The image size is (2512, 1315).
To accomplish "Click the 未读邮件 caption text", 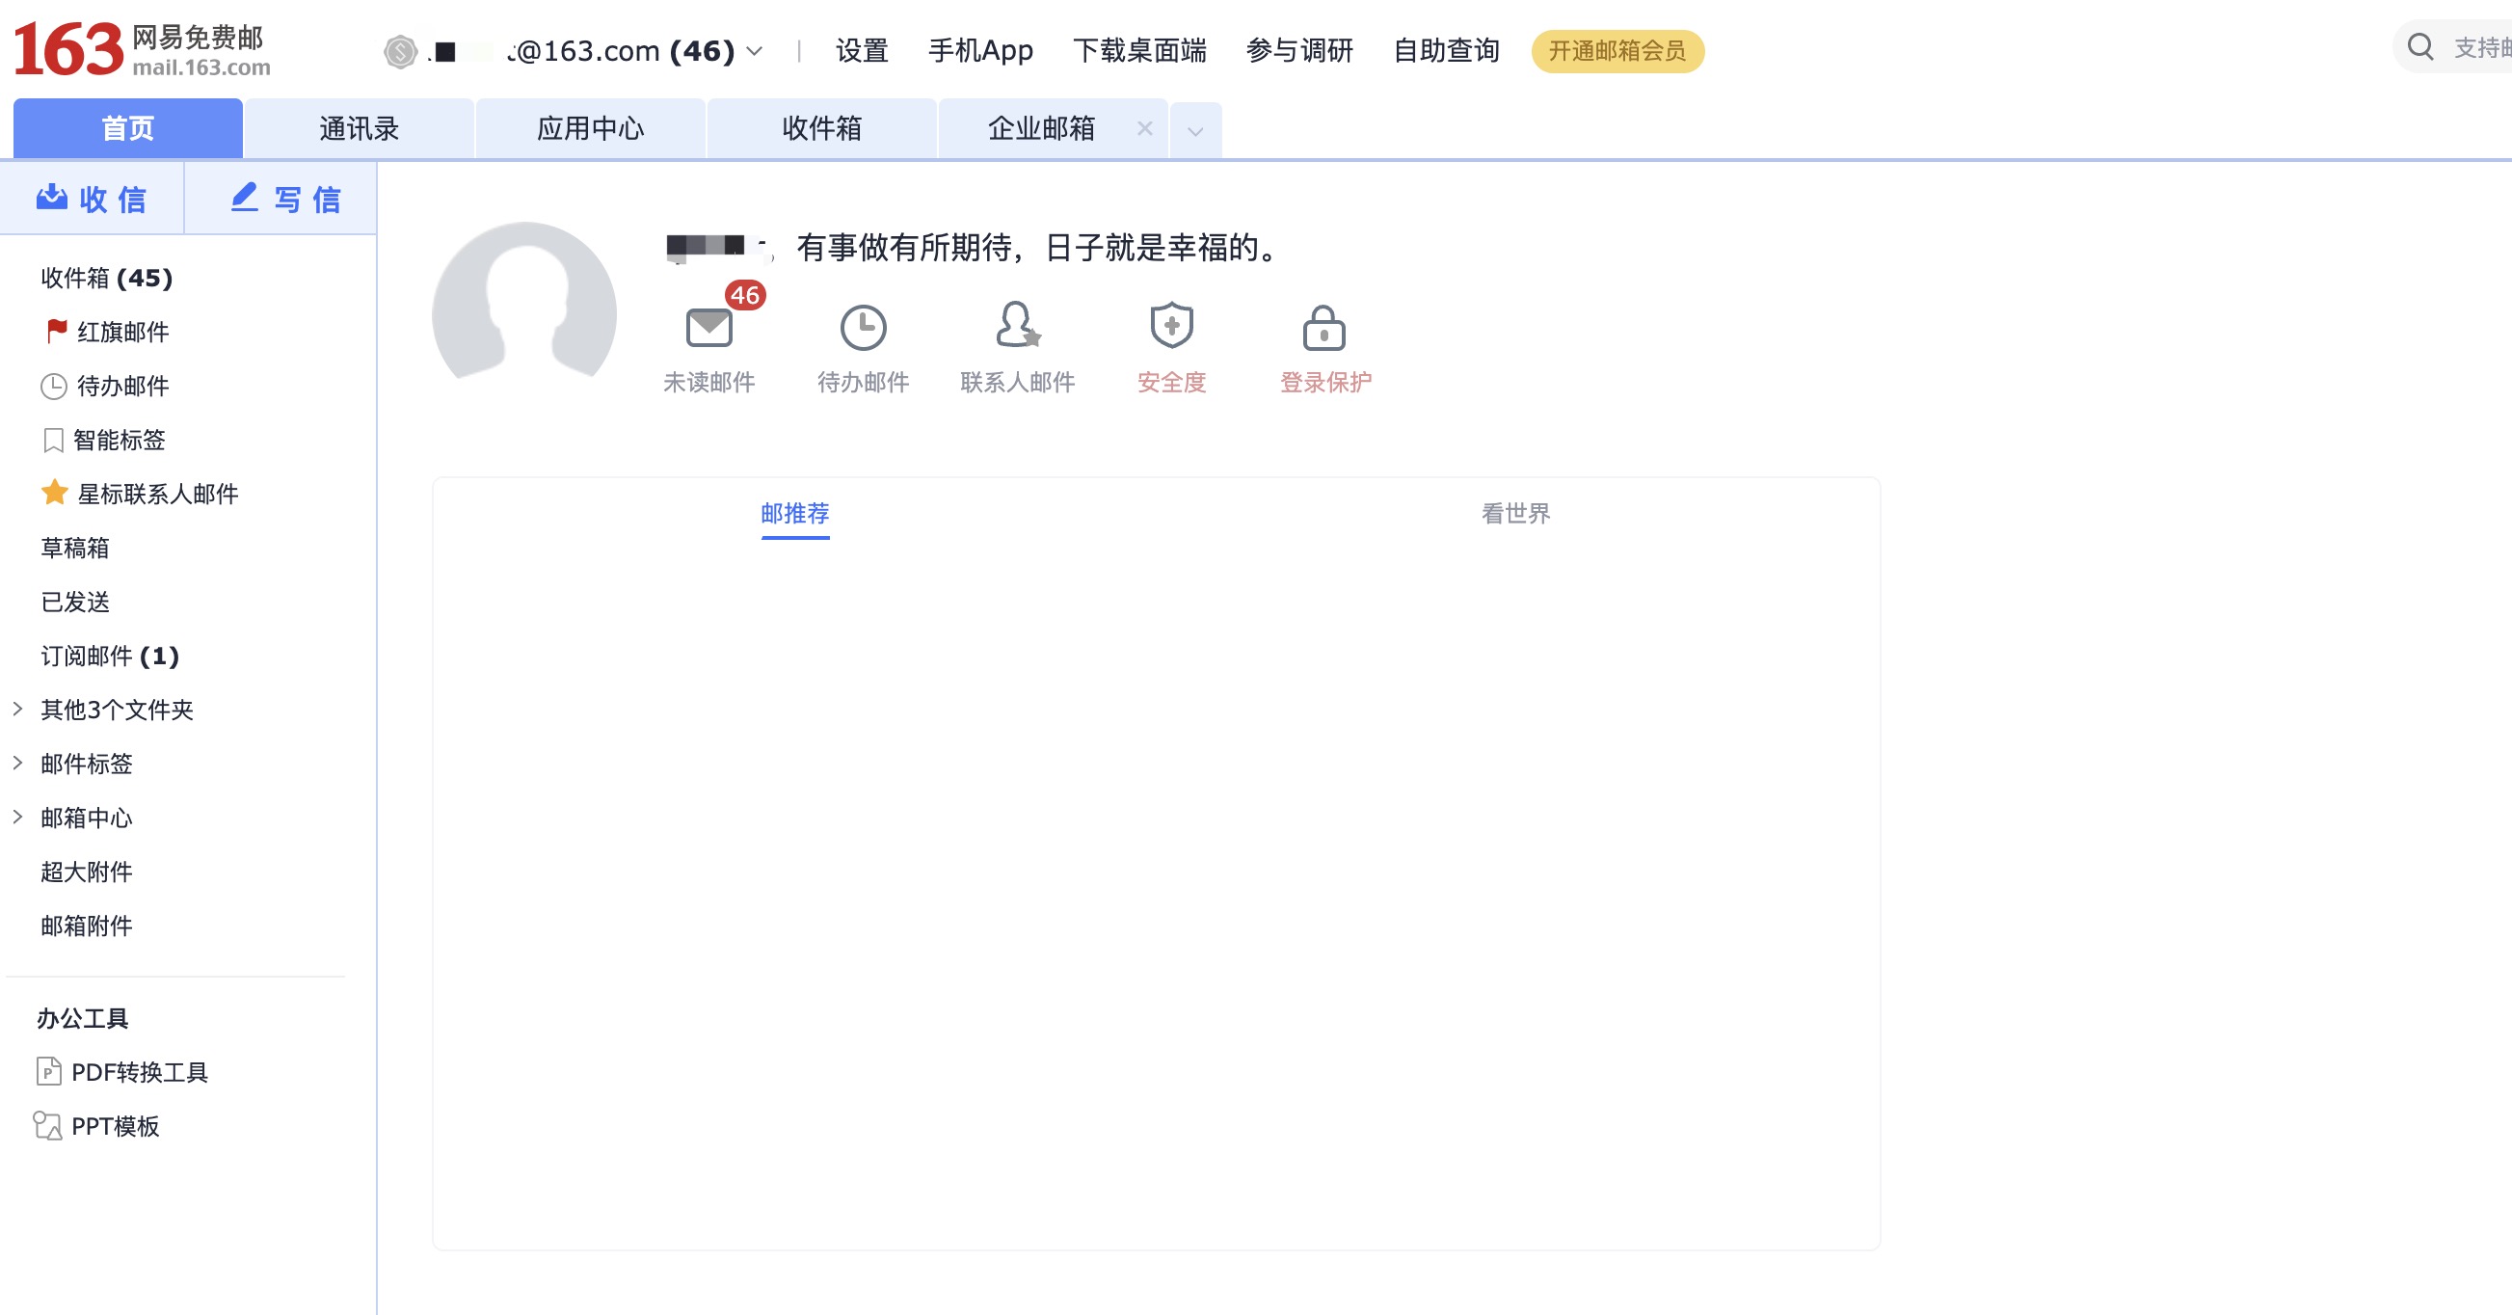I will [708, 383].
